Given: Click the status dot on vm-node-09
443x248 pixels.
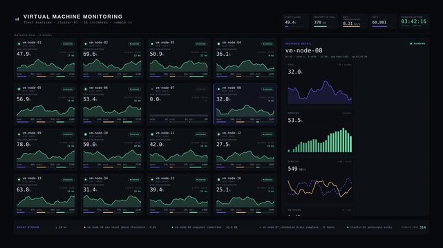Looking at the screenshot, I should click(19, 134).
